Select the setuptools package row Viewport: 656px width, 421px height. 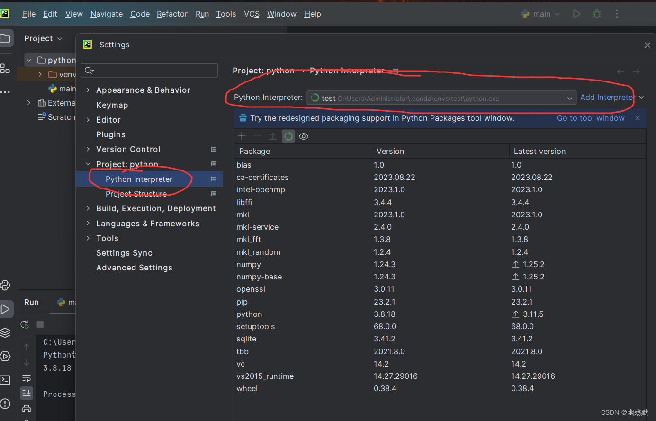440,326
